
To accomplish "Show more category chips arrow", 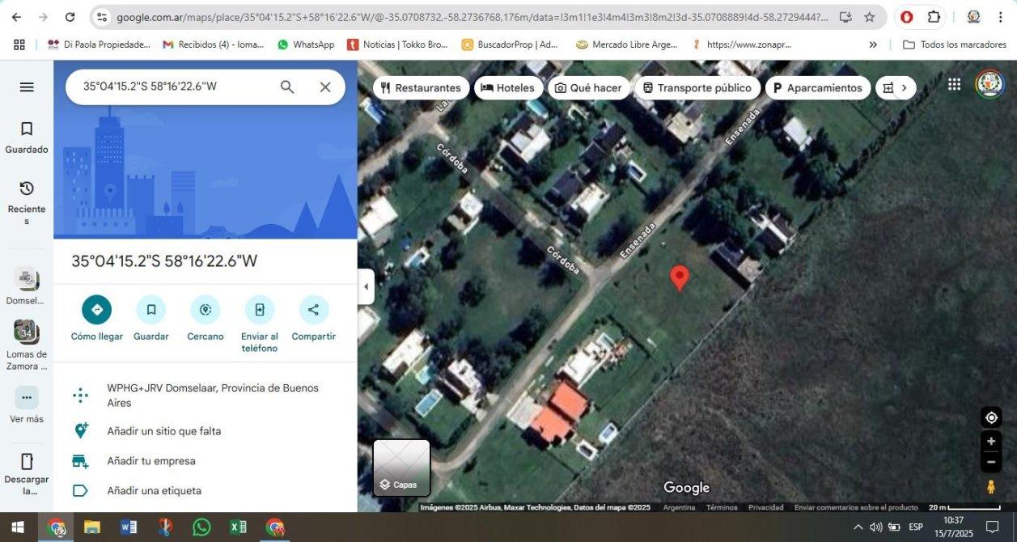I will (x=905, y=87).
